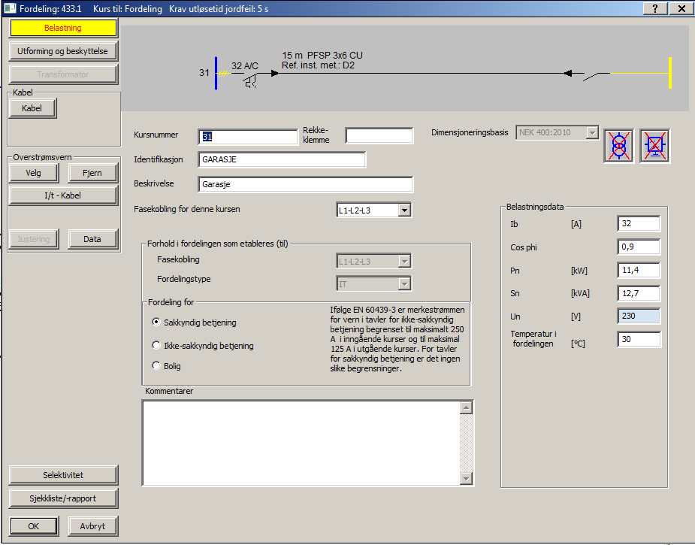Screen dimensions: 695x545
Task: Open the Selektivitet view
Action: coord(63,475)
